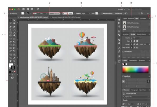Screen dimensions: 157x107
Task: Pick the Curvature tool
Action: (x=14, y=27)
